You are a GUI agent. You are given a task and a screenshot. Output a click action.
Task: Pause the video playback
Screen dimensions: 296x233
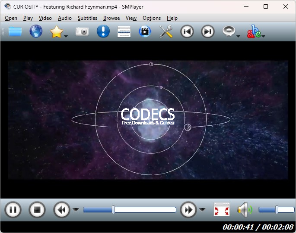point(13,210)
